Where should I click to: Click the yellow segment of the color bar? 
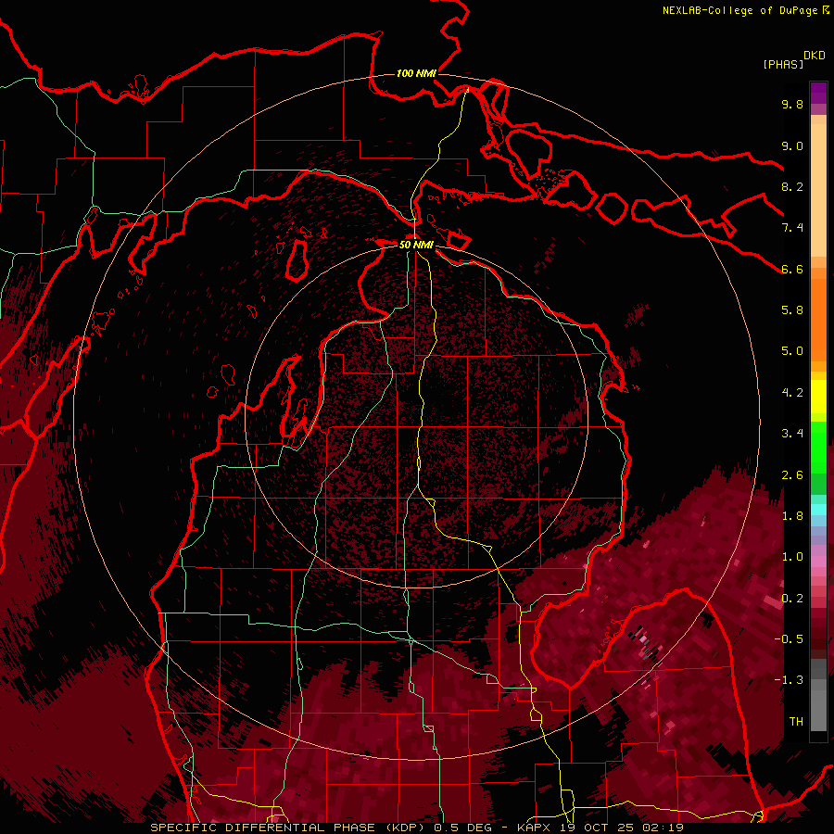[x=818, y=397]
